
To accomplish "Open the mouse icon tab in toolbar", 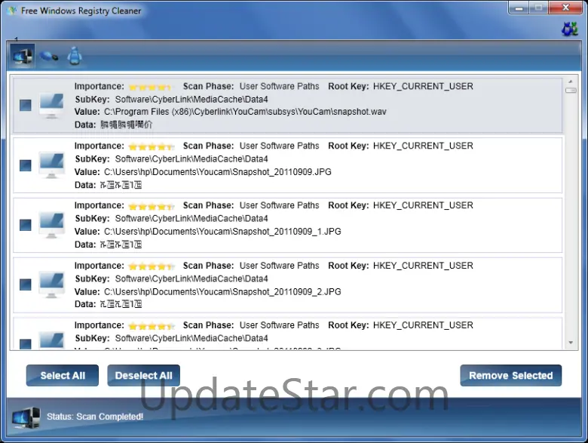I will [49, 57].
